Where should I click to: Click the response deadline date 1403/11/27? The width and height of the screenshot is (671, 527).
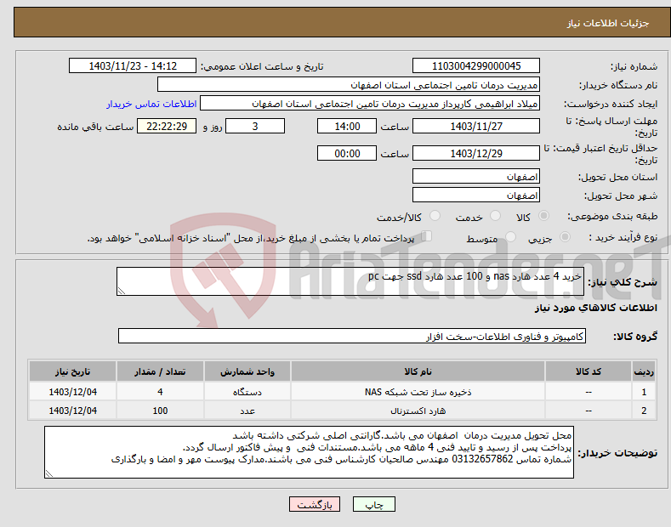476,126
